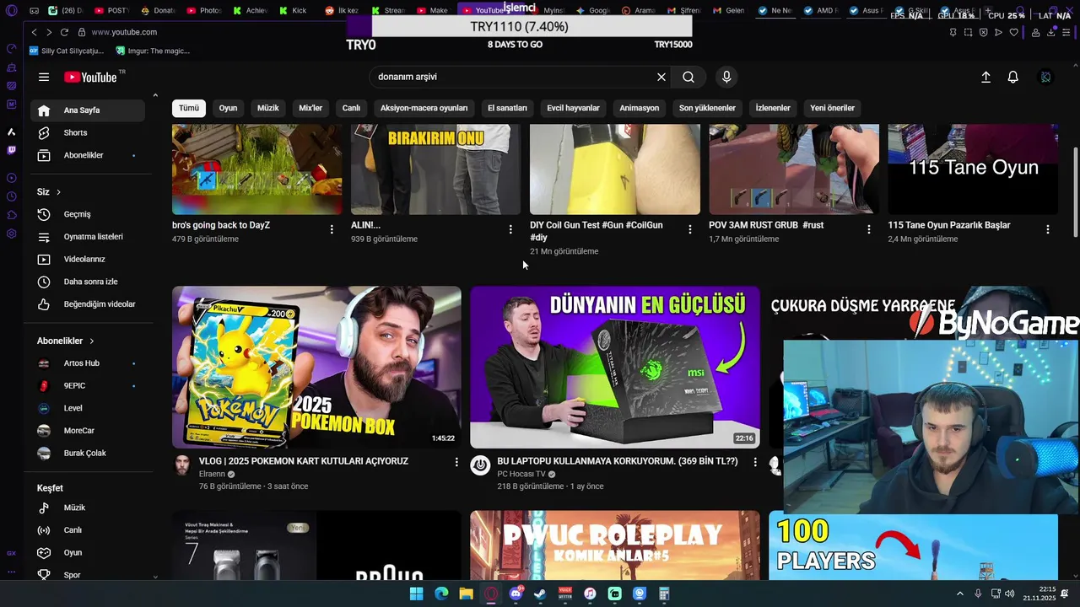Open options for BU LAPTOPU KULLANMAYA KORKUYORUM
This screenshot has height=607, width=1080.
[x=755, y=462]
